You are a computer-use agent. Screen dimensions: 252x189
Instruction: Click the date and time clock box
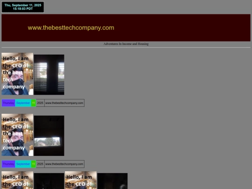click(23, 7)
